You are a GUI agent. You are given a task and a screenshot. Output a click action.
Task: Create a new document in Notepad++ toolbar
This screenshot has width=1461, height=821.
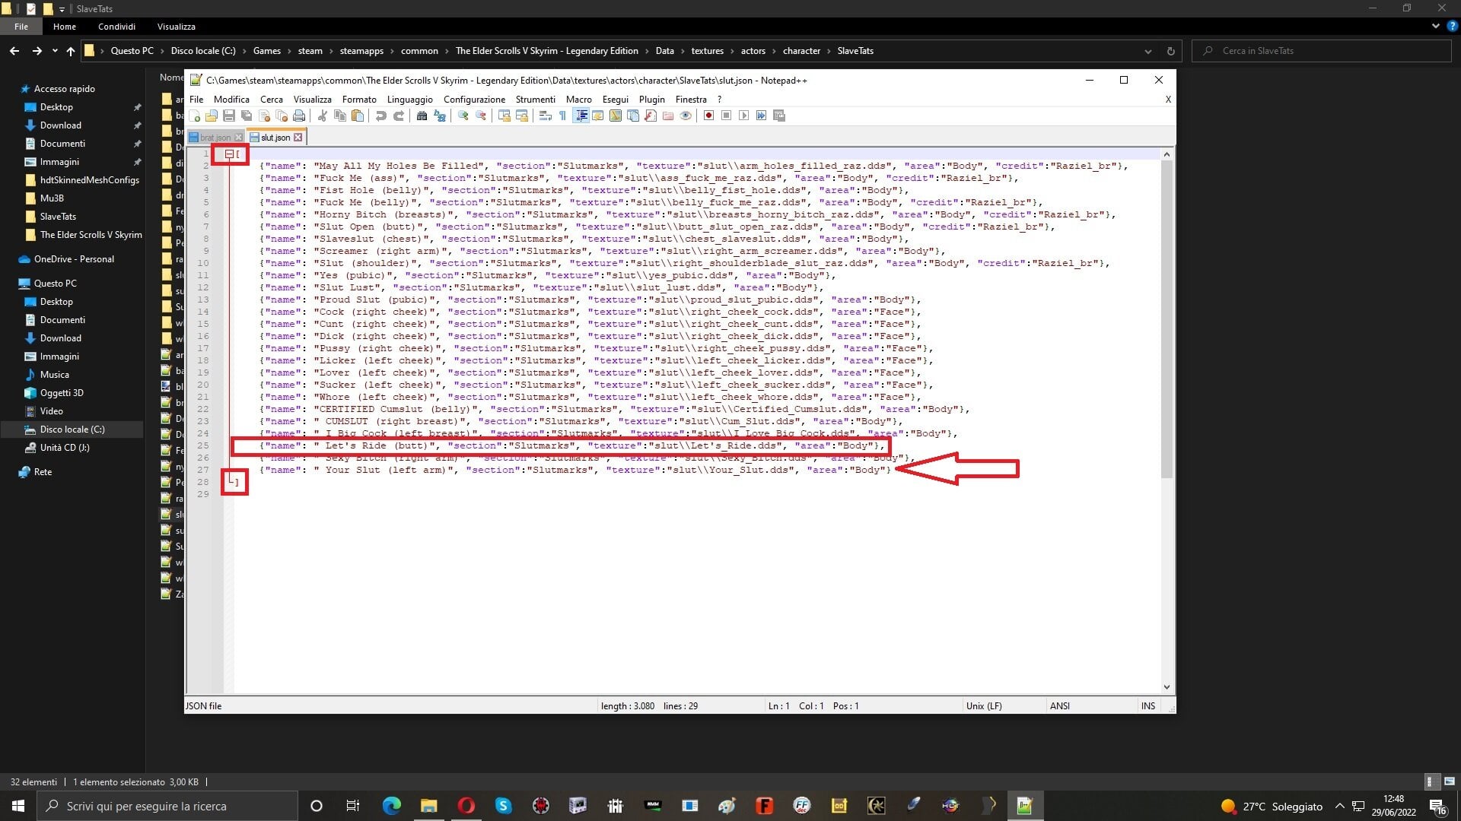point(195,116)
